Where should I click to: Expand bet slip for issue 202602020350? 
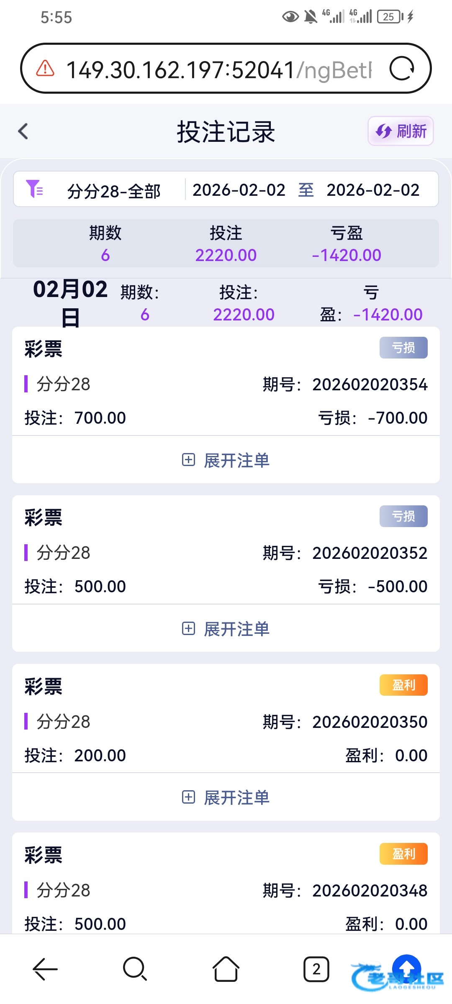(226, 797)
